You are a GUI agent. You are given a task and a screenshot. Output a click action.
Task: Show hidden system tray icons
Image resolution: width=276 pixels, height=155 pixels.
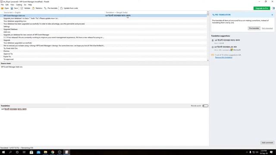click(x=247, y=152)
